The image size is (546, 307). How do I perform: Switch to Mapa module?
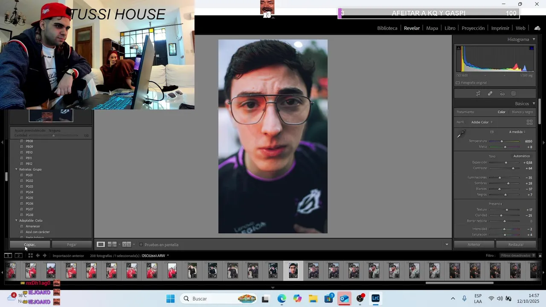(432, 28)
